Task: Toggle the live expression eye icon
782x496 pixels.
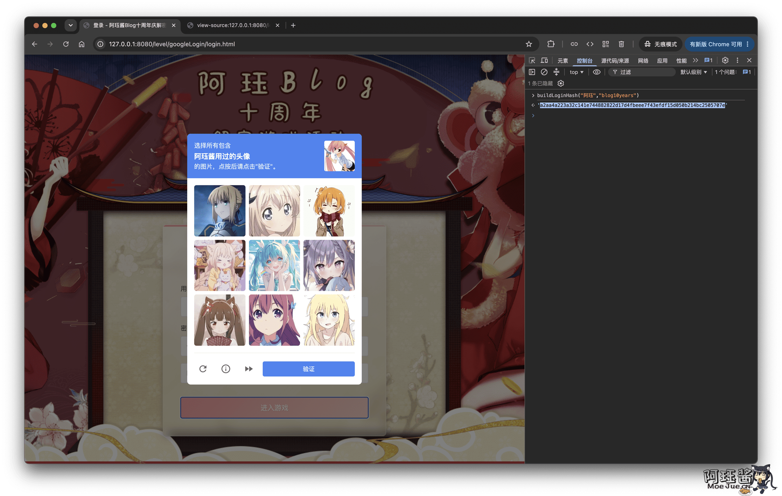Action: coord(597,72)
